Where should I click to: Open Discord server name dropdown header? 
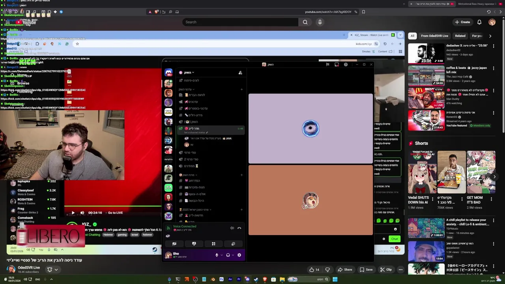187,73
